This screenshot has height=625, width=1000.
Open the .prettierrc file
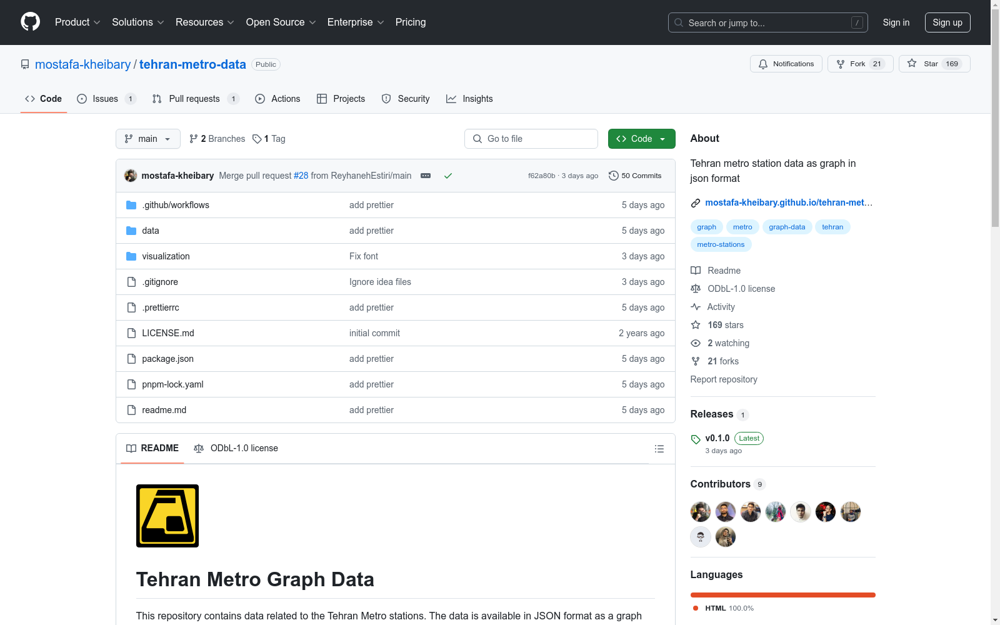pos(161,307)
